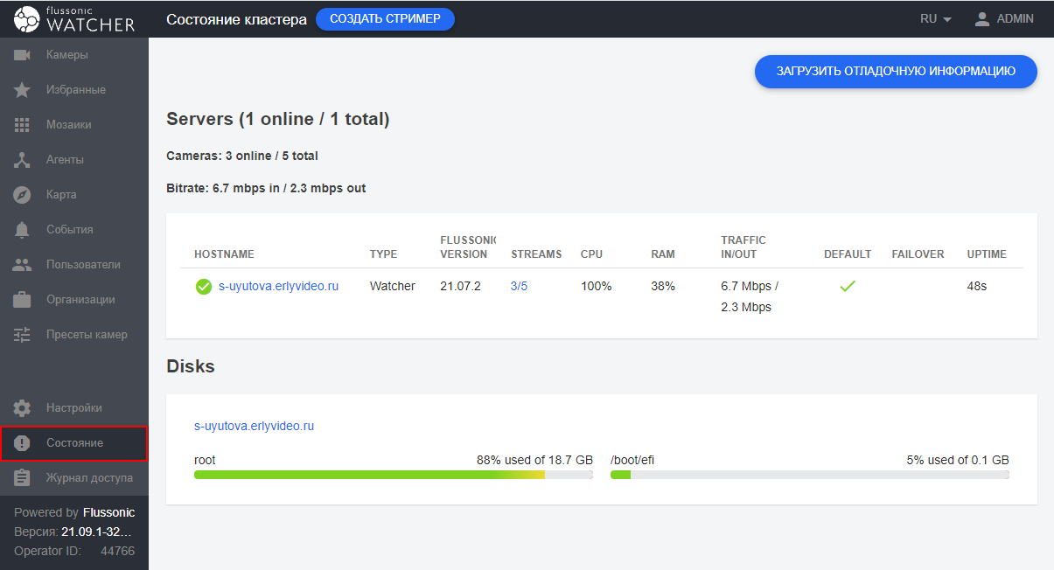Open the Журнал доступа menu item
Screen dimensions: 1054x570
[x=89, y=478]
